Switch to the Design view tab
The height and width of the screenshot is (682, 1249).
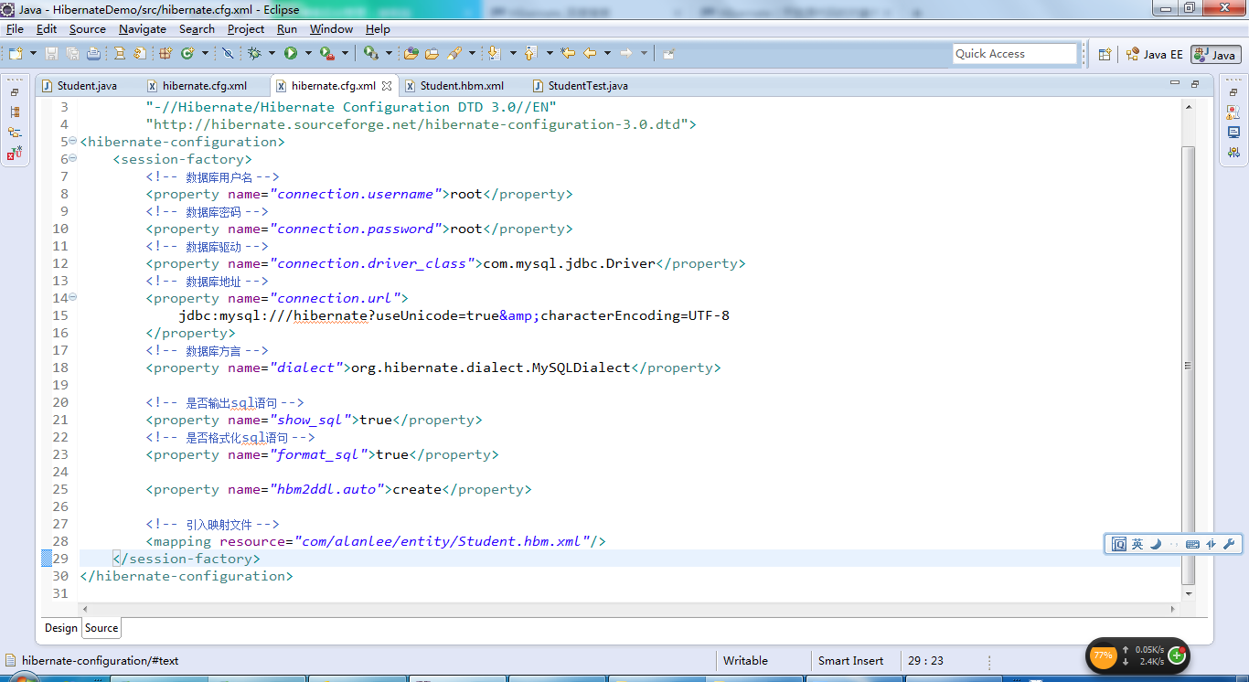(61, 628)
